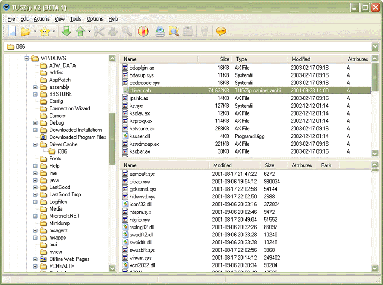Click the grayed Copy icon in the toolbar
Viewport: 383px width, 285px height.
[113, 32]
